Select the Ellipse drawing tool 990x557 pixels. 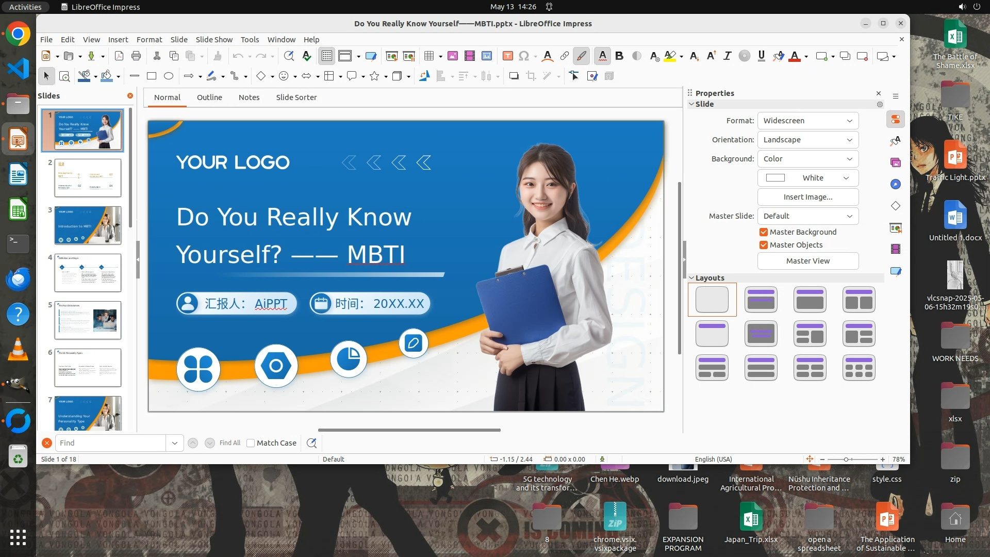point(169,76)
